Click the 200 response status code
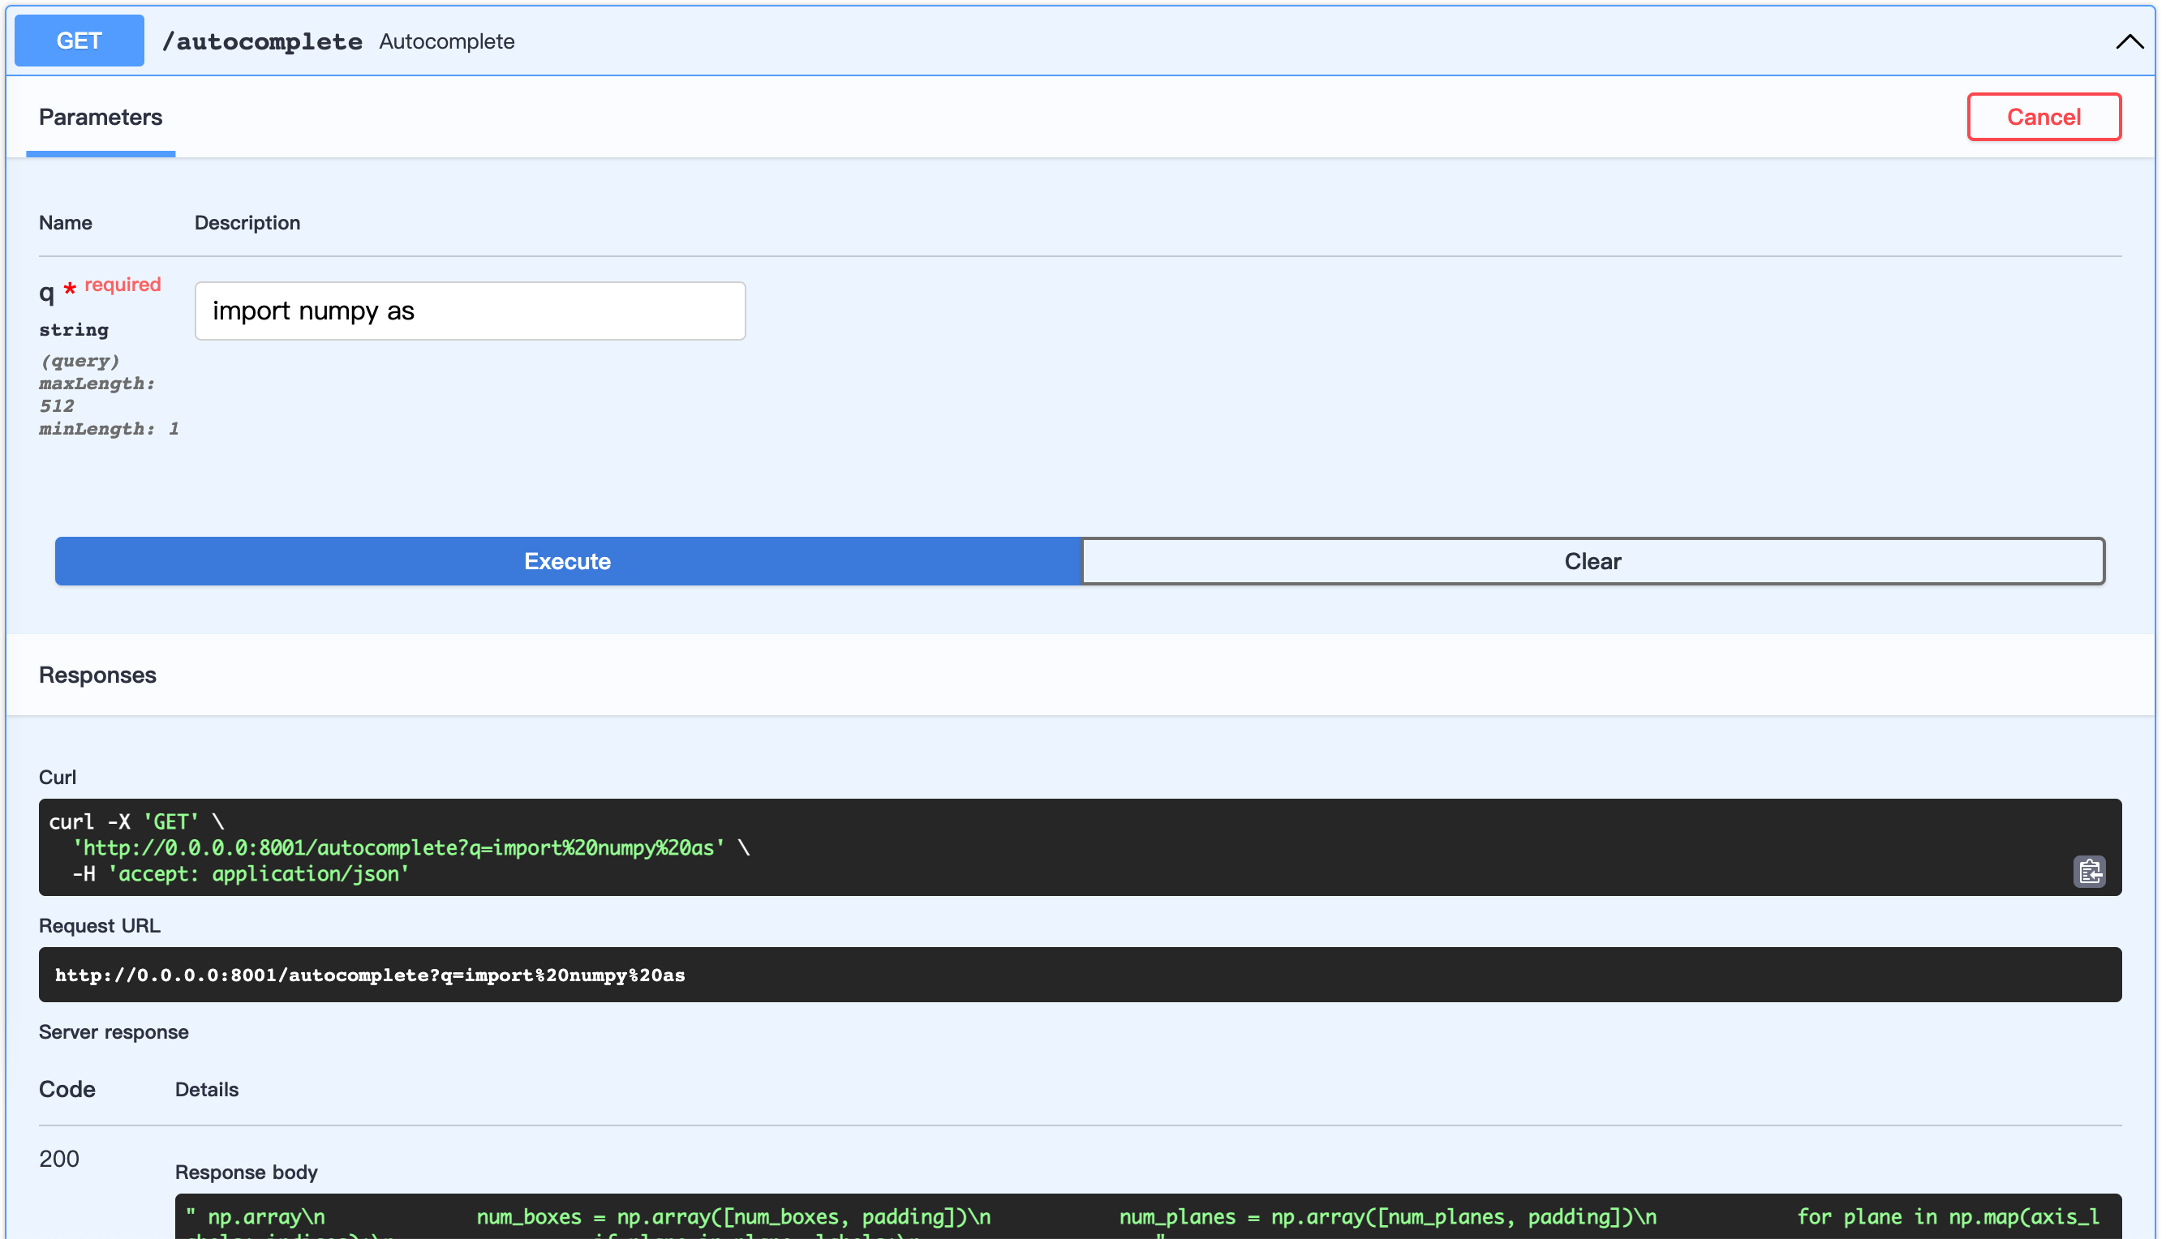This screenshot has height=1239, width=2166. coord(58,1159)
